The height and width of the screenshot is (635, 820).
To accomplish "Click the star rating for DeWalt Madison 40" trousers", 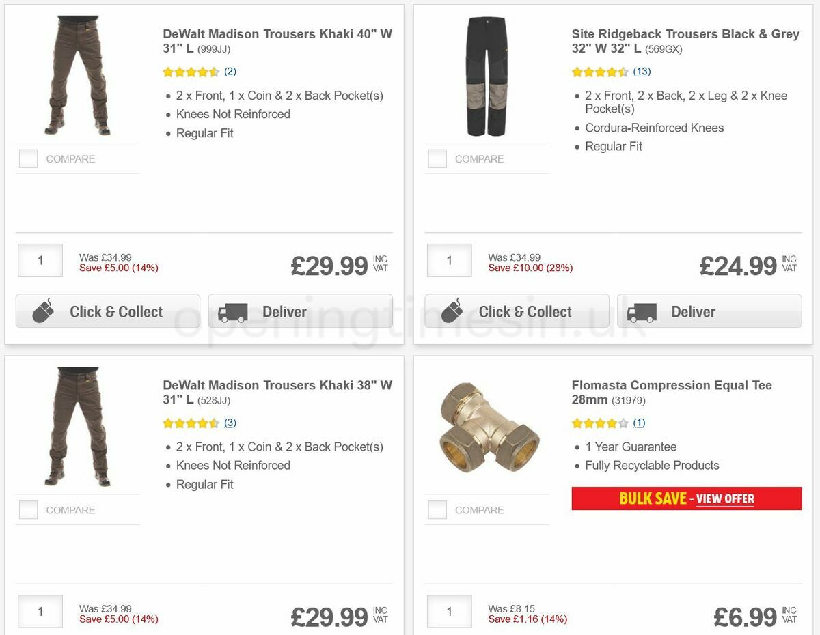I will 189,71.
